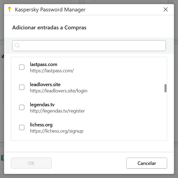Click the leadlovers.site/login URL line
Viewport: 178px width, 178px height.
(58, 91)
